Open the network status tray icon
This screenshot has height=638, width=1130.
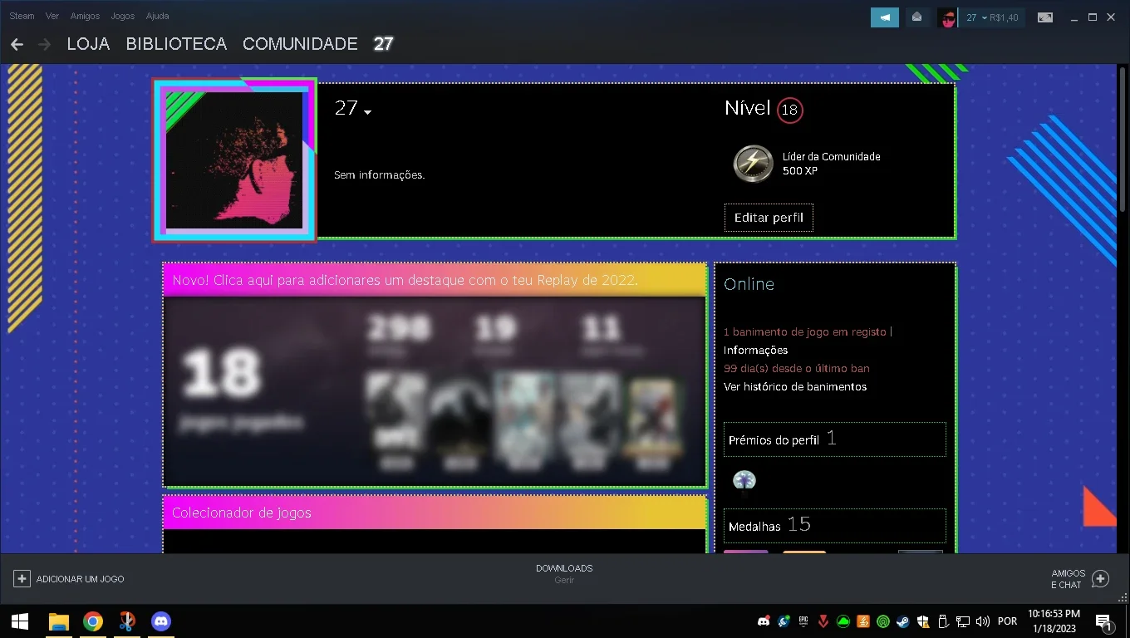coord(963,621)
